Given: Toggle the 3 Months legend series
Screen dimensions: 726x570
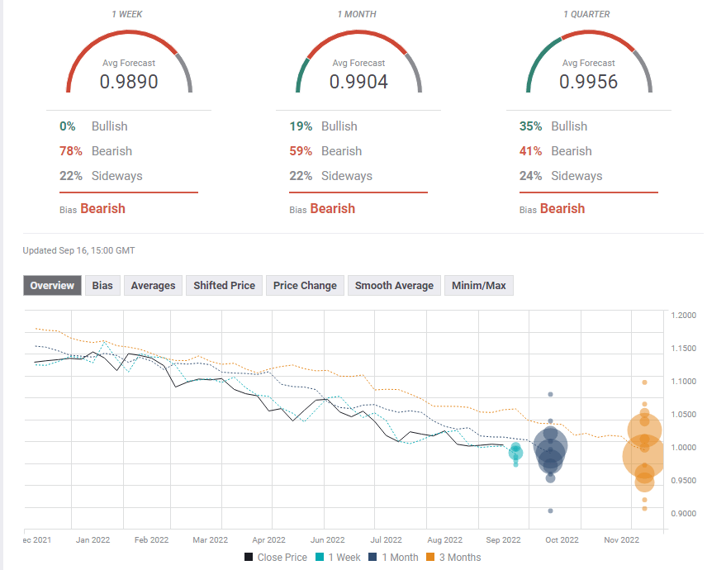Looking at the screenshot, I should (453, 558).
